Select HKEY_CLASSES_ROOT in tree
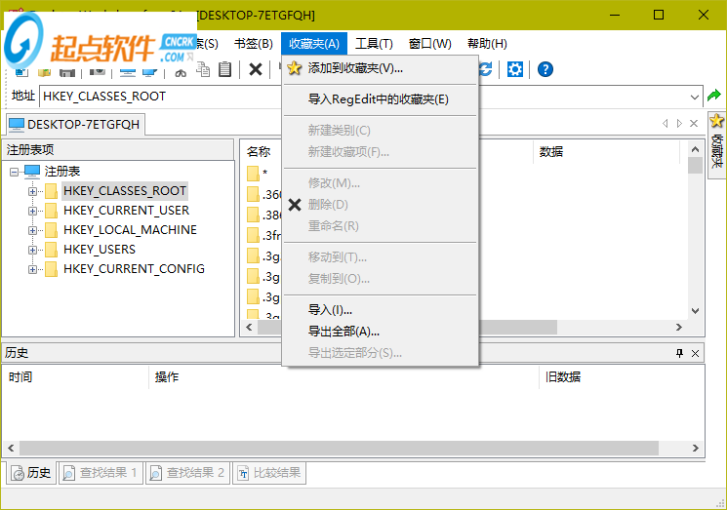The image size is (727, 510). coord(125,191)
